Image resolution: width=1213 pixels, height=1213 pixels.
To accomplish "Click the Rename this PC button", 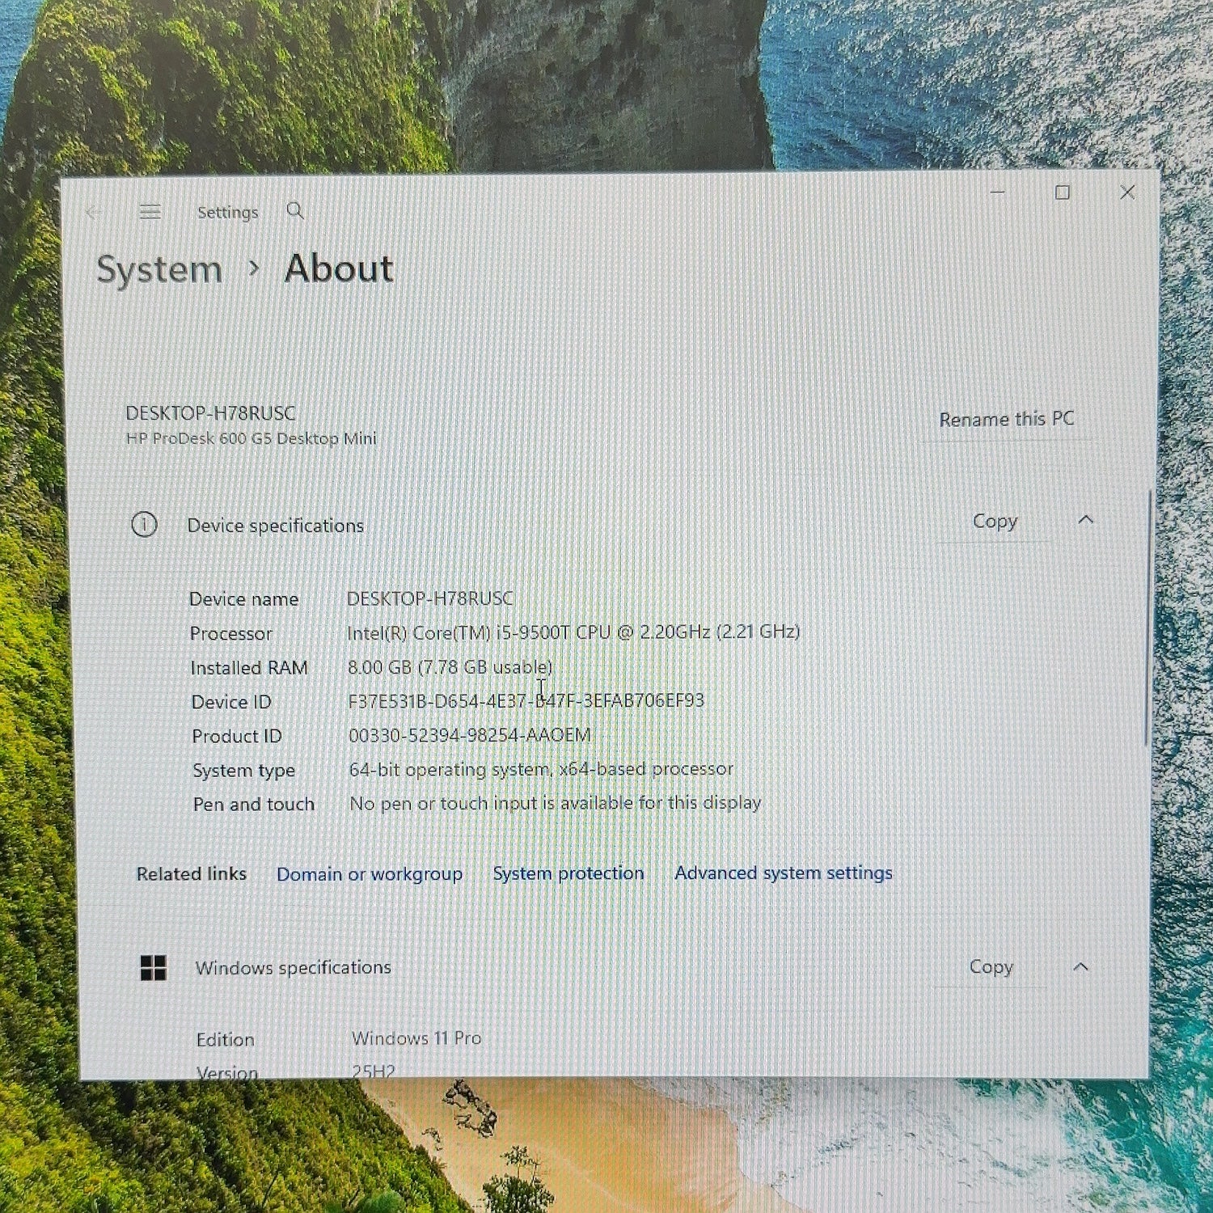I will (x=1006, y=419).
